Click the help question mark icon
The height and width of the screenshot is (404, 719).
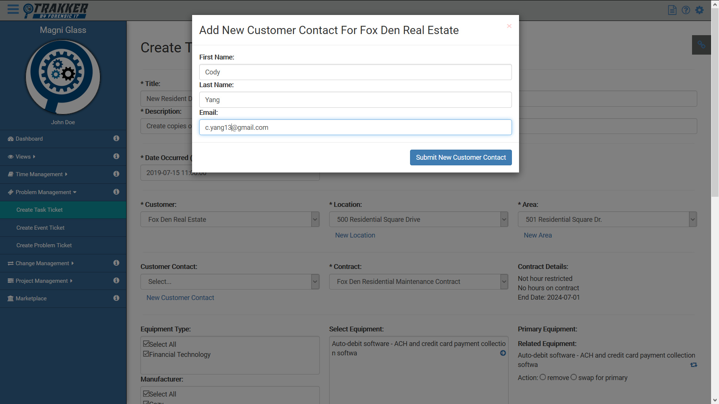tap(686, 10)
